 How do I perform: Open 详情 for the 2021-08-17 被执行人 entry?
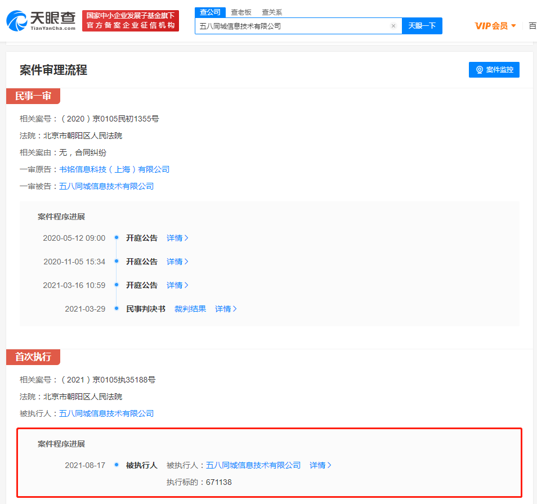pyautogui.click(x=320, y=465)
